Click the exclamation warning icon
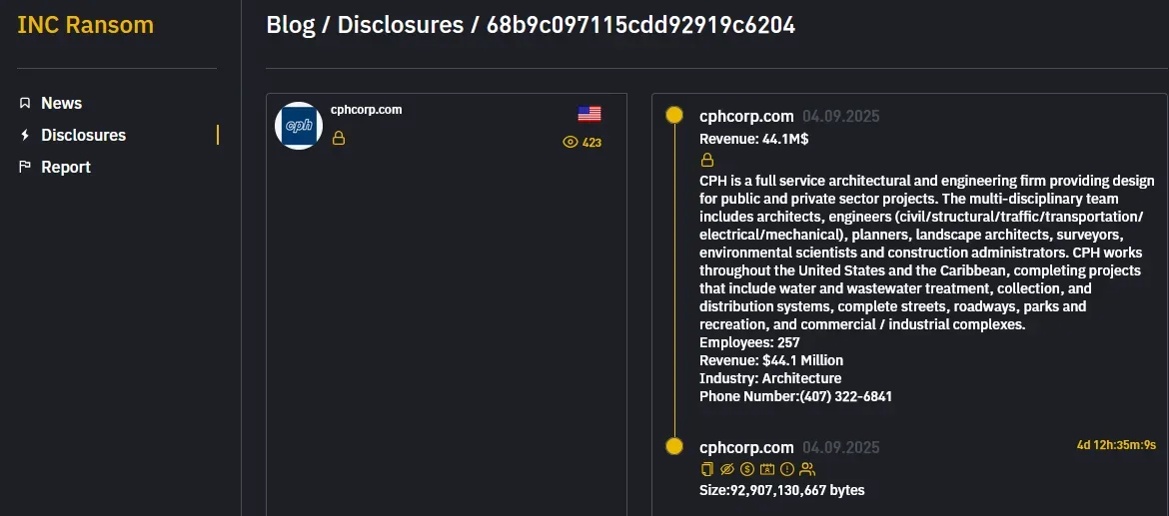 click(x=787, y=469)
